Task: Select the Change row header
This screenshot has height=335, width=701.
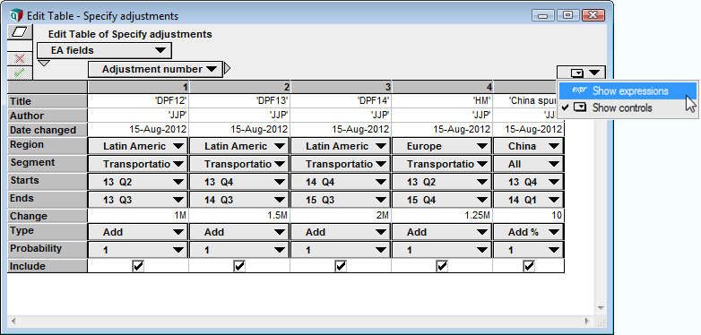Action: pyautogui.click(x=48, y=216)
